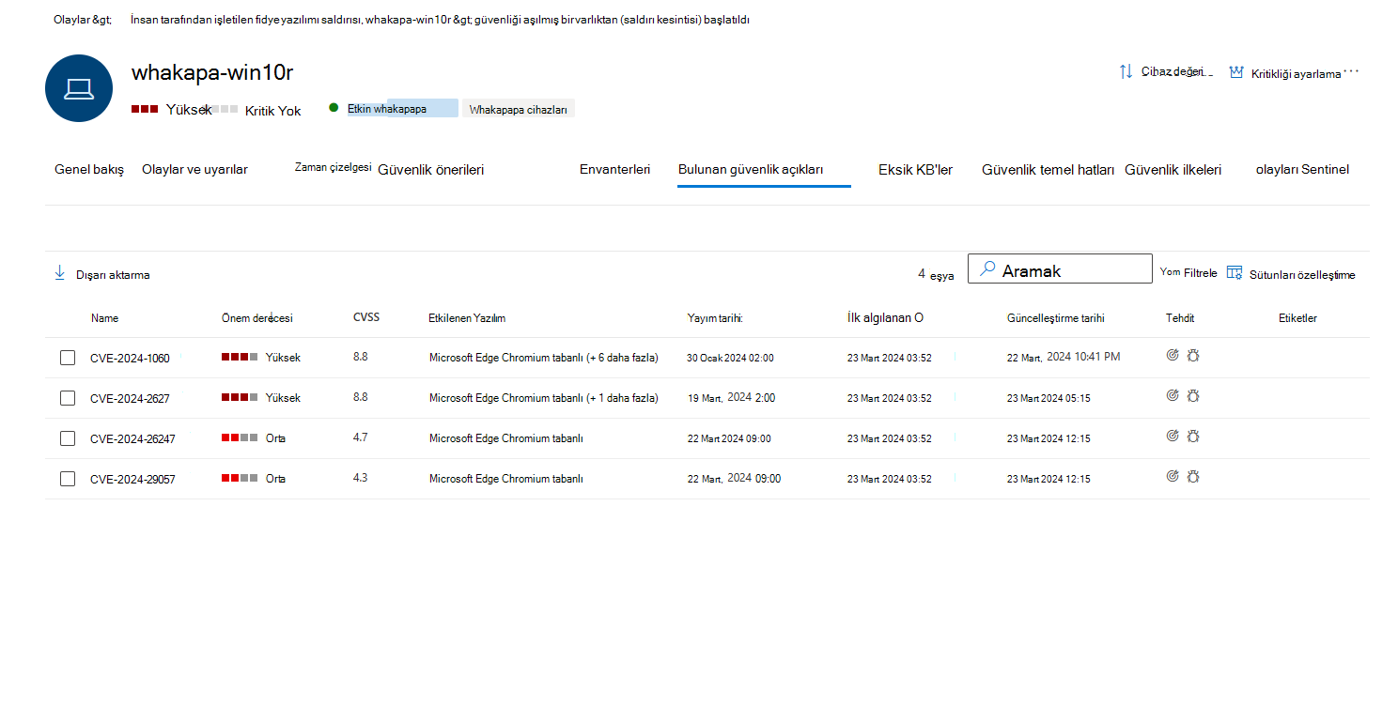The height and width of the screenshot is (721, 1398).
Task: Click the target threat icon for CVE-2024-26247
Action: click(x=1173, y=436)
